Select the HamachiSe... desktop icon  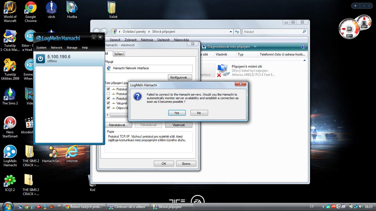tap(51, 154)
